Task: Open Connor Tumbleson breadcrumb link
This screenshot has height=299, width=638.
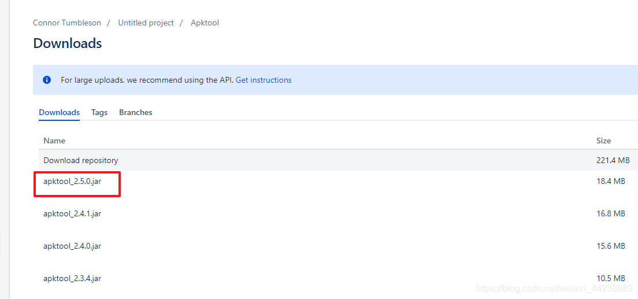Action: pos(66,23)
